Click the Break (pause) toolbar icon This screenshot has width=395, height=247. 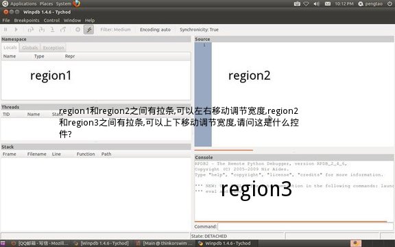(5, 30)
